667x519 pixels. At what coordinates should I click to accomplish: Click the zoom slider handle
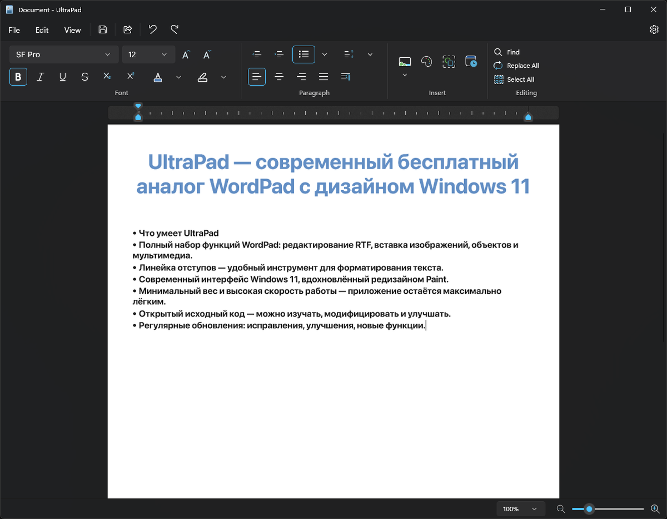pos(589,509)
